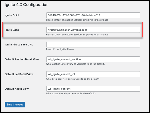Click the "Default Asset View" label

click(17, 89)
